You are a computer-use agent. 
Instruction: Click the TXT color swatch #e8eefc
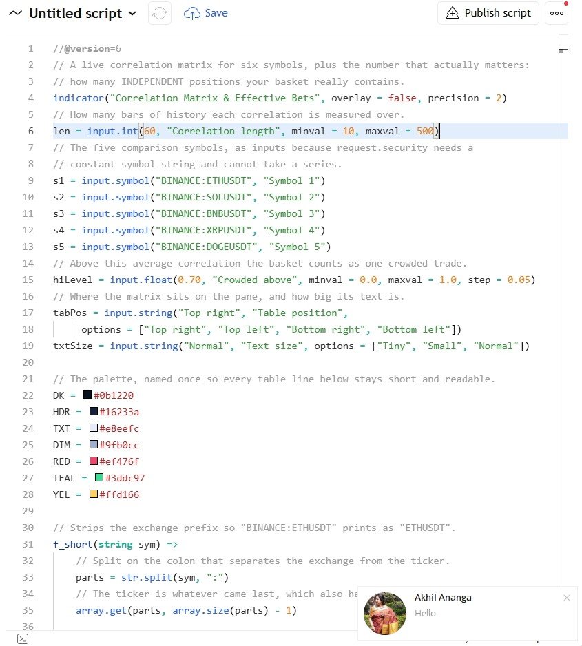coord(94,428)
